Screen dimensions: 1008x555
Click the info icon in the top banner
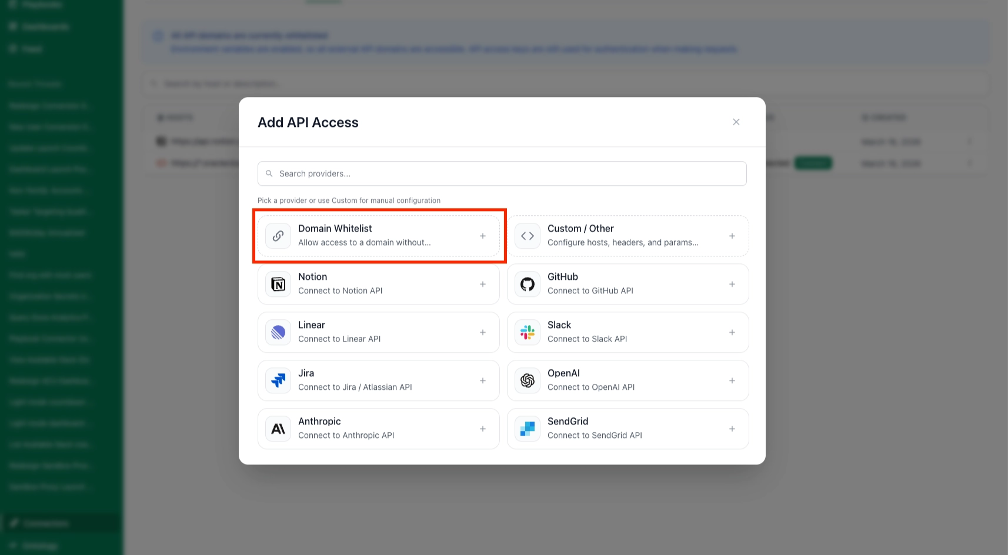tap(158, 36)
